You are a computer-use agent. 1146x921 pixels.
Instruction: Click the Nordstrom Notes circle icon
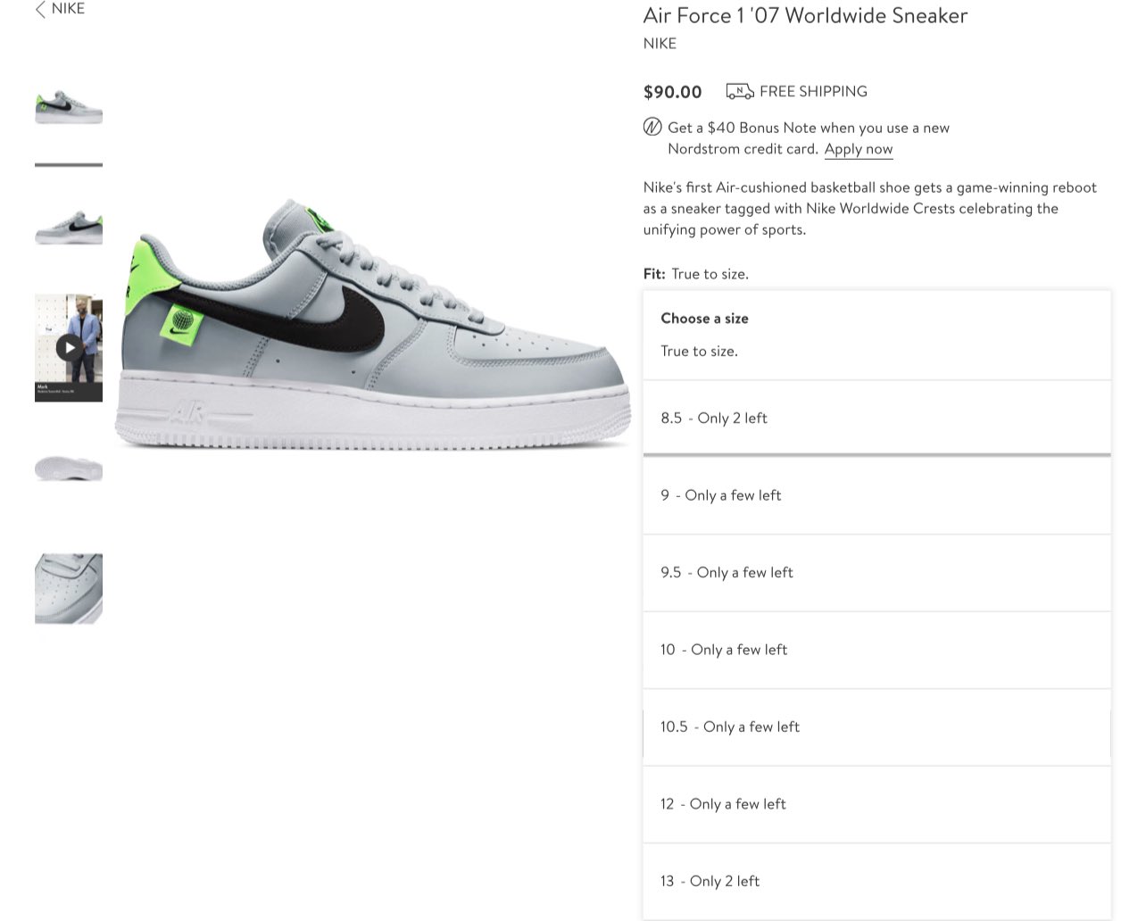click(652, 127)
